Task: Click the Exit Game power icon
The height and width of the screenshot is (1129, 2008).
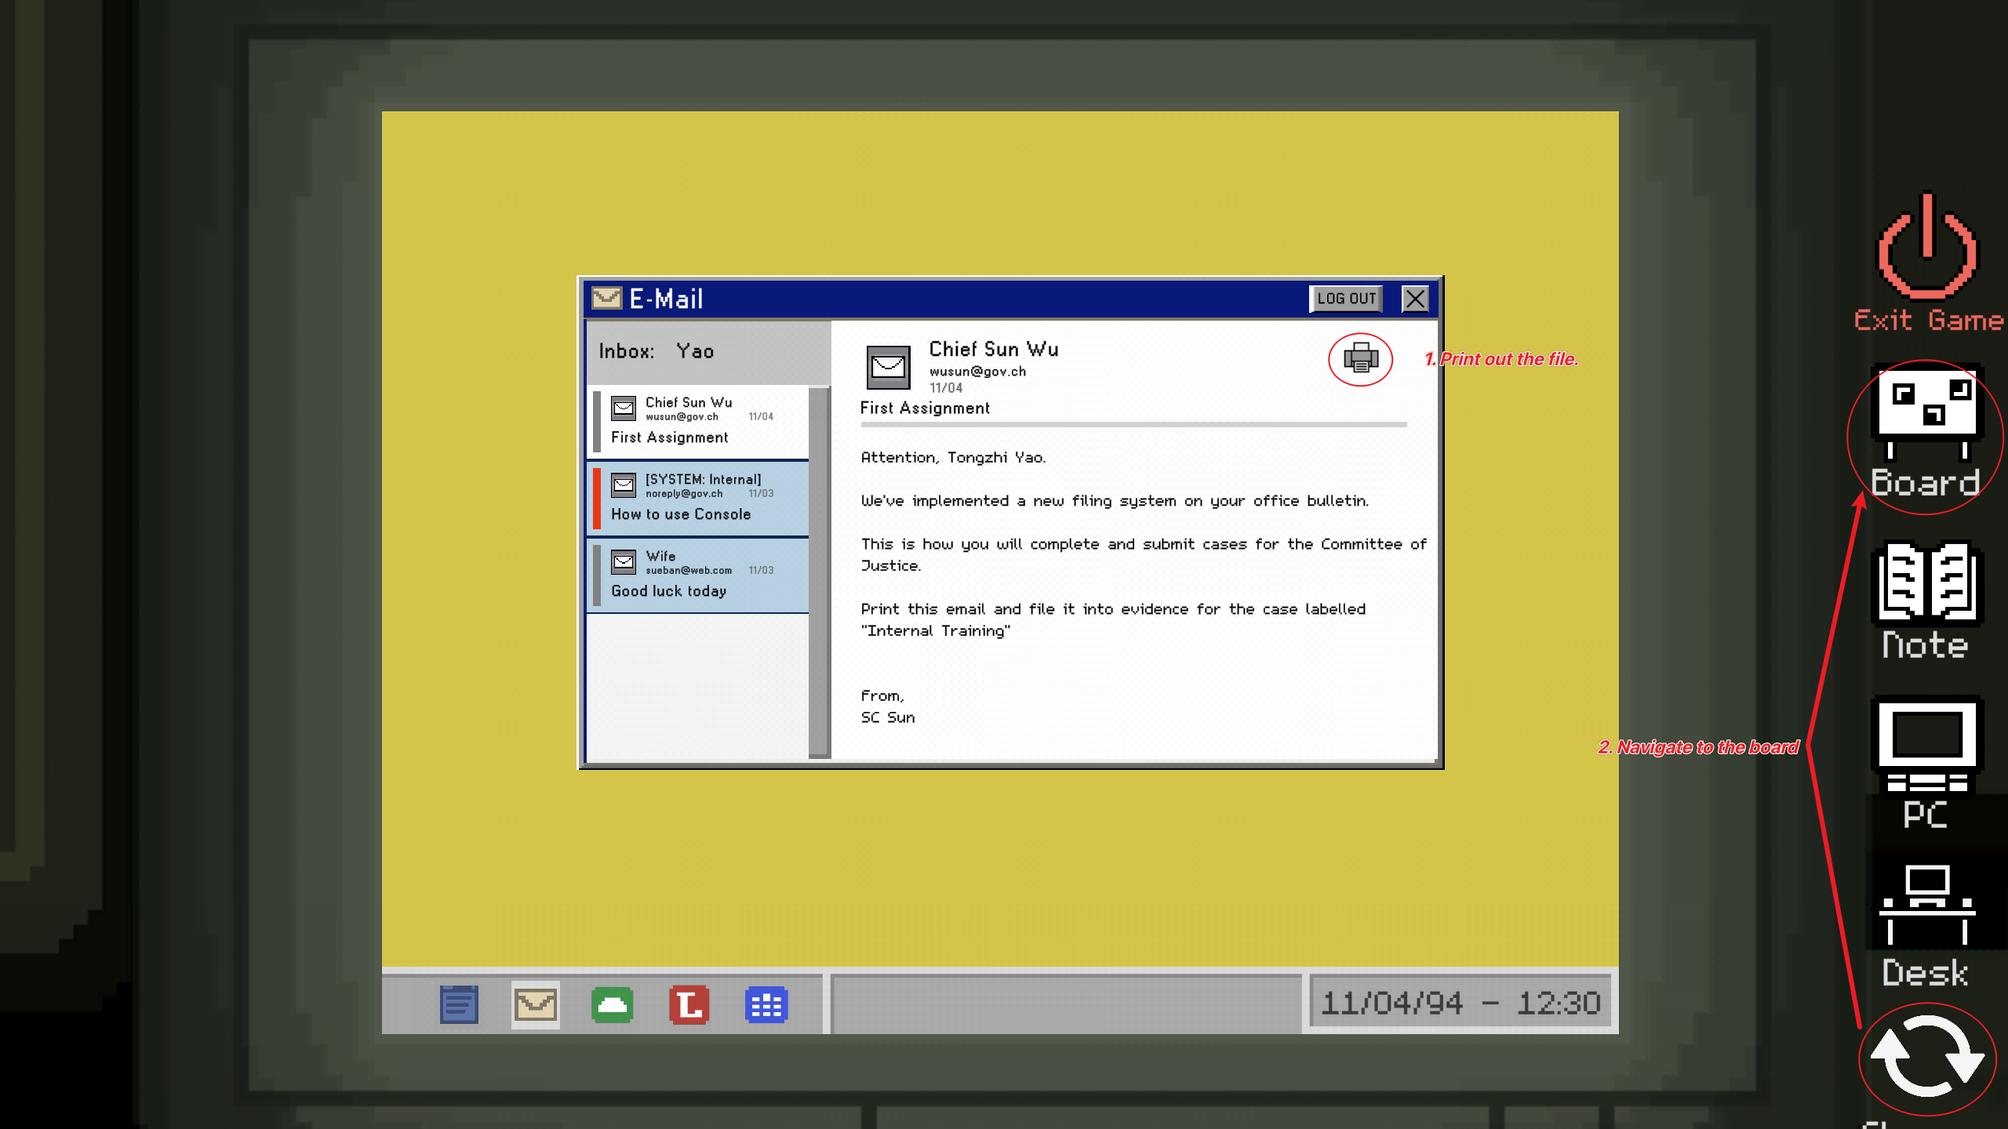Action: (x=1927, y=249)
